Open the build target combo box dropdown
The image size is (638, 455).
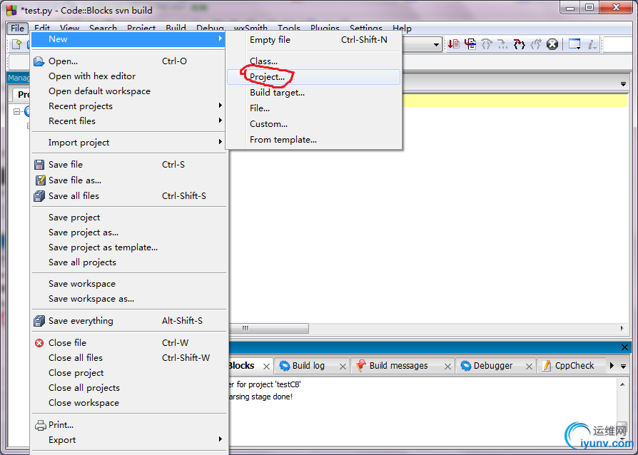(436, 44)
